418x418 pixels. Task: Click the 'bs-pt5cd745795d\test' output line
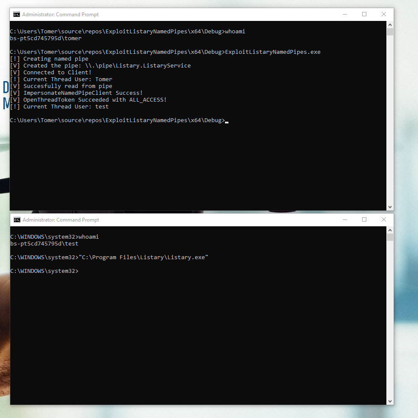pyautogui.click(x=44, y=244)
